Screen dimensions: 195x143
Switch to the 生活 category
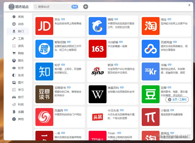point(18,75)
